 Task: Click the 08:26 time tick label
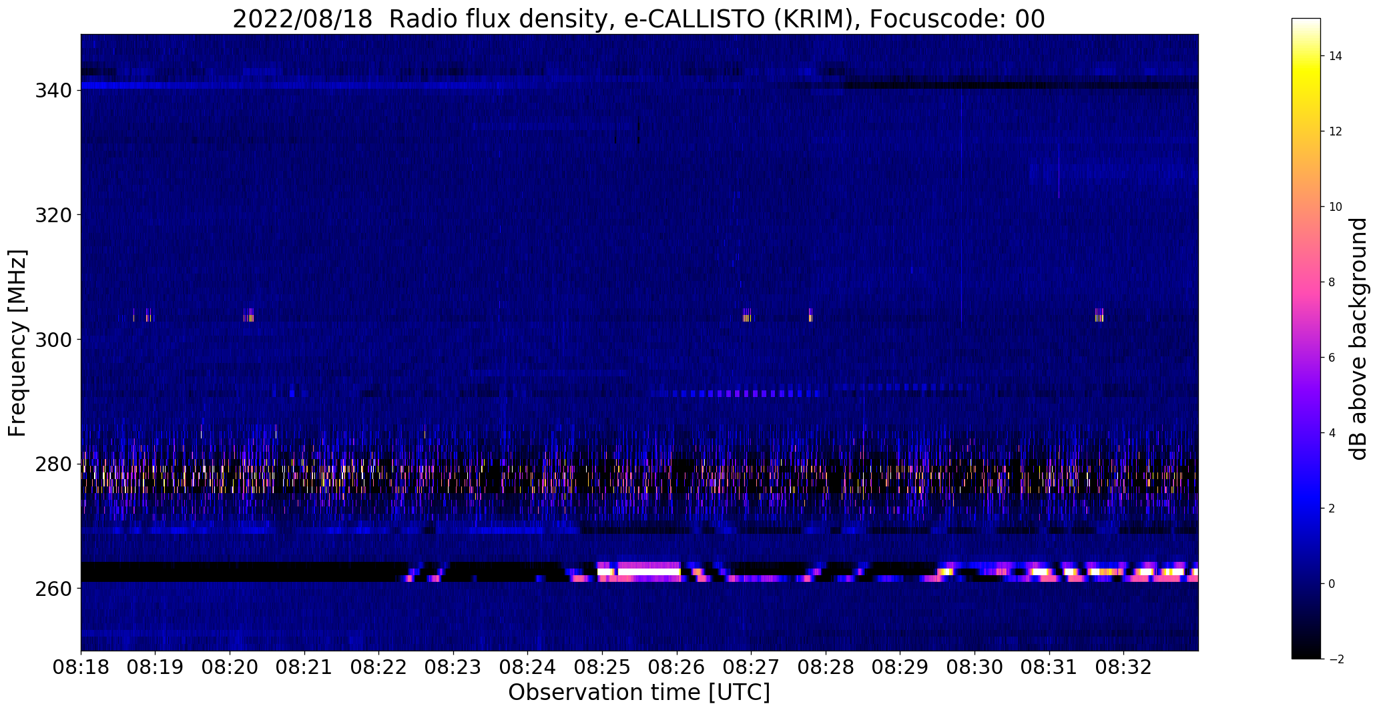(677, 667)
